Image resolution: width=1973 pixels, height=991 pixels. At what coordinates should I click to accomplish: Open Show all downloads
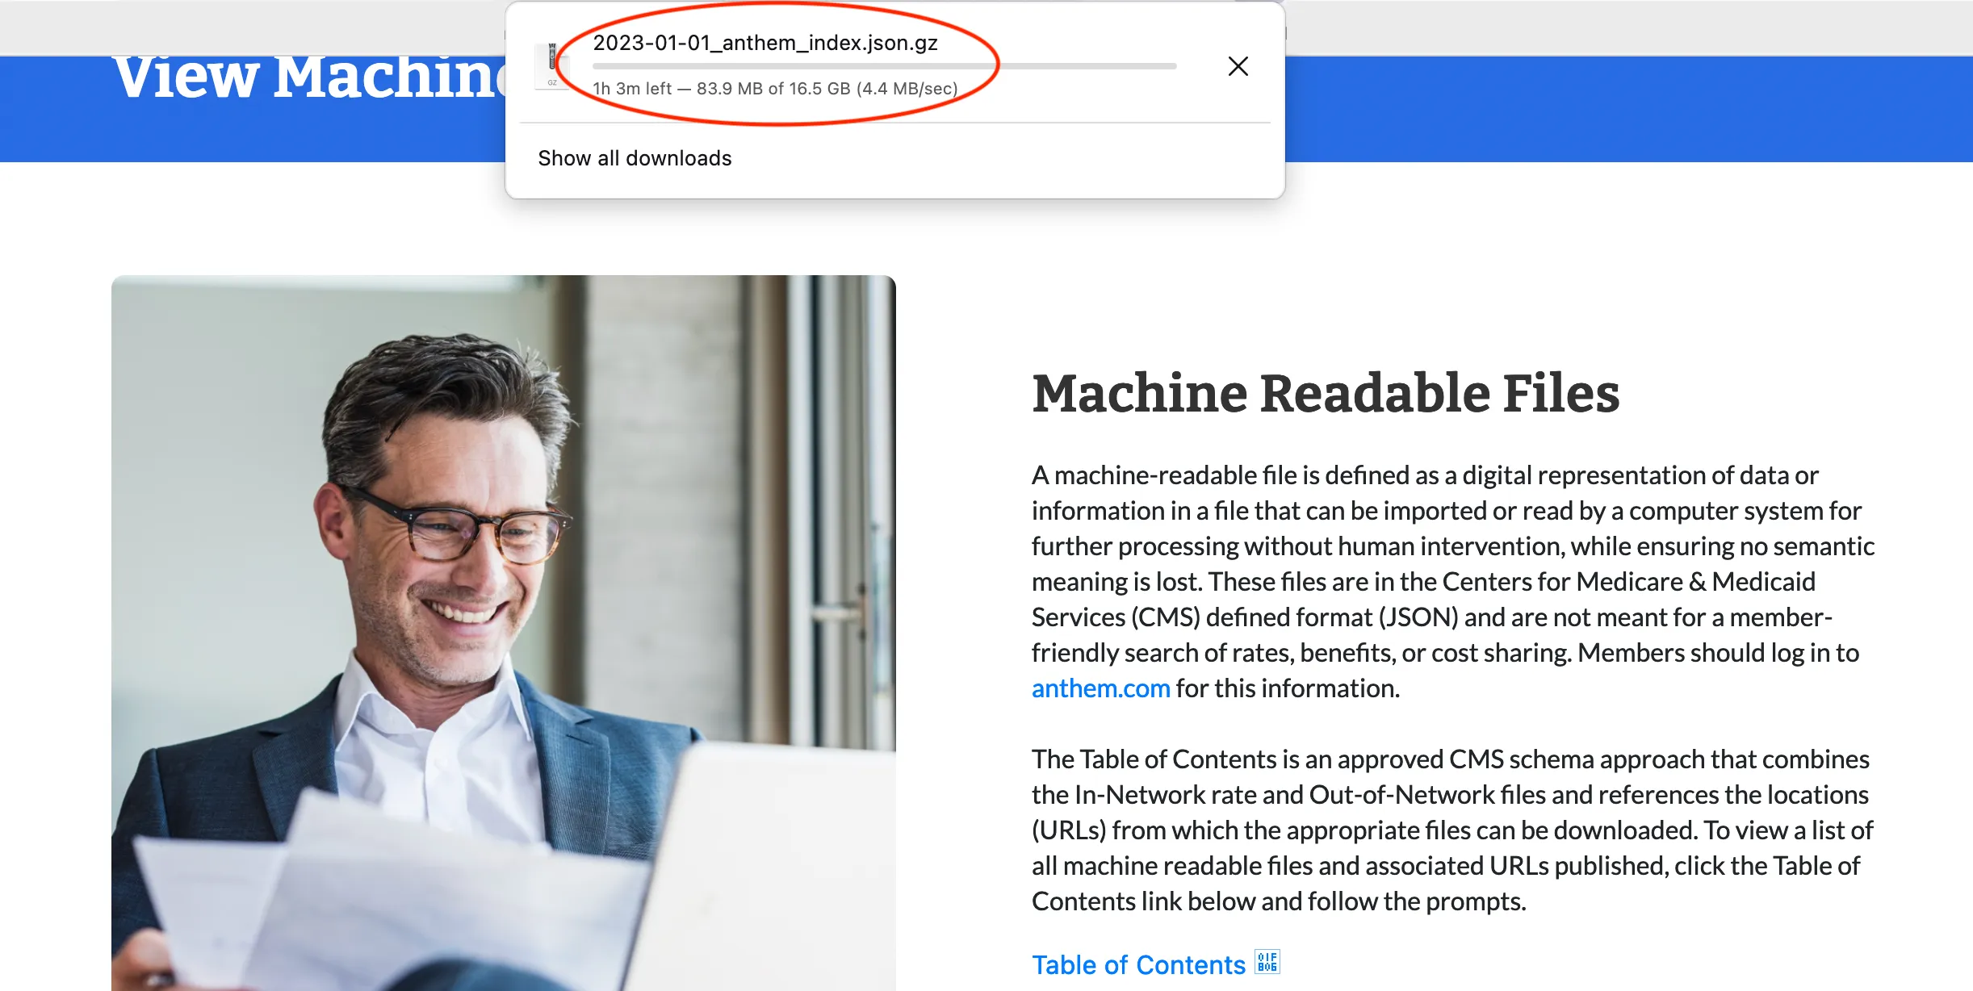click(635, 158)
